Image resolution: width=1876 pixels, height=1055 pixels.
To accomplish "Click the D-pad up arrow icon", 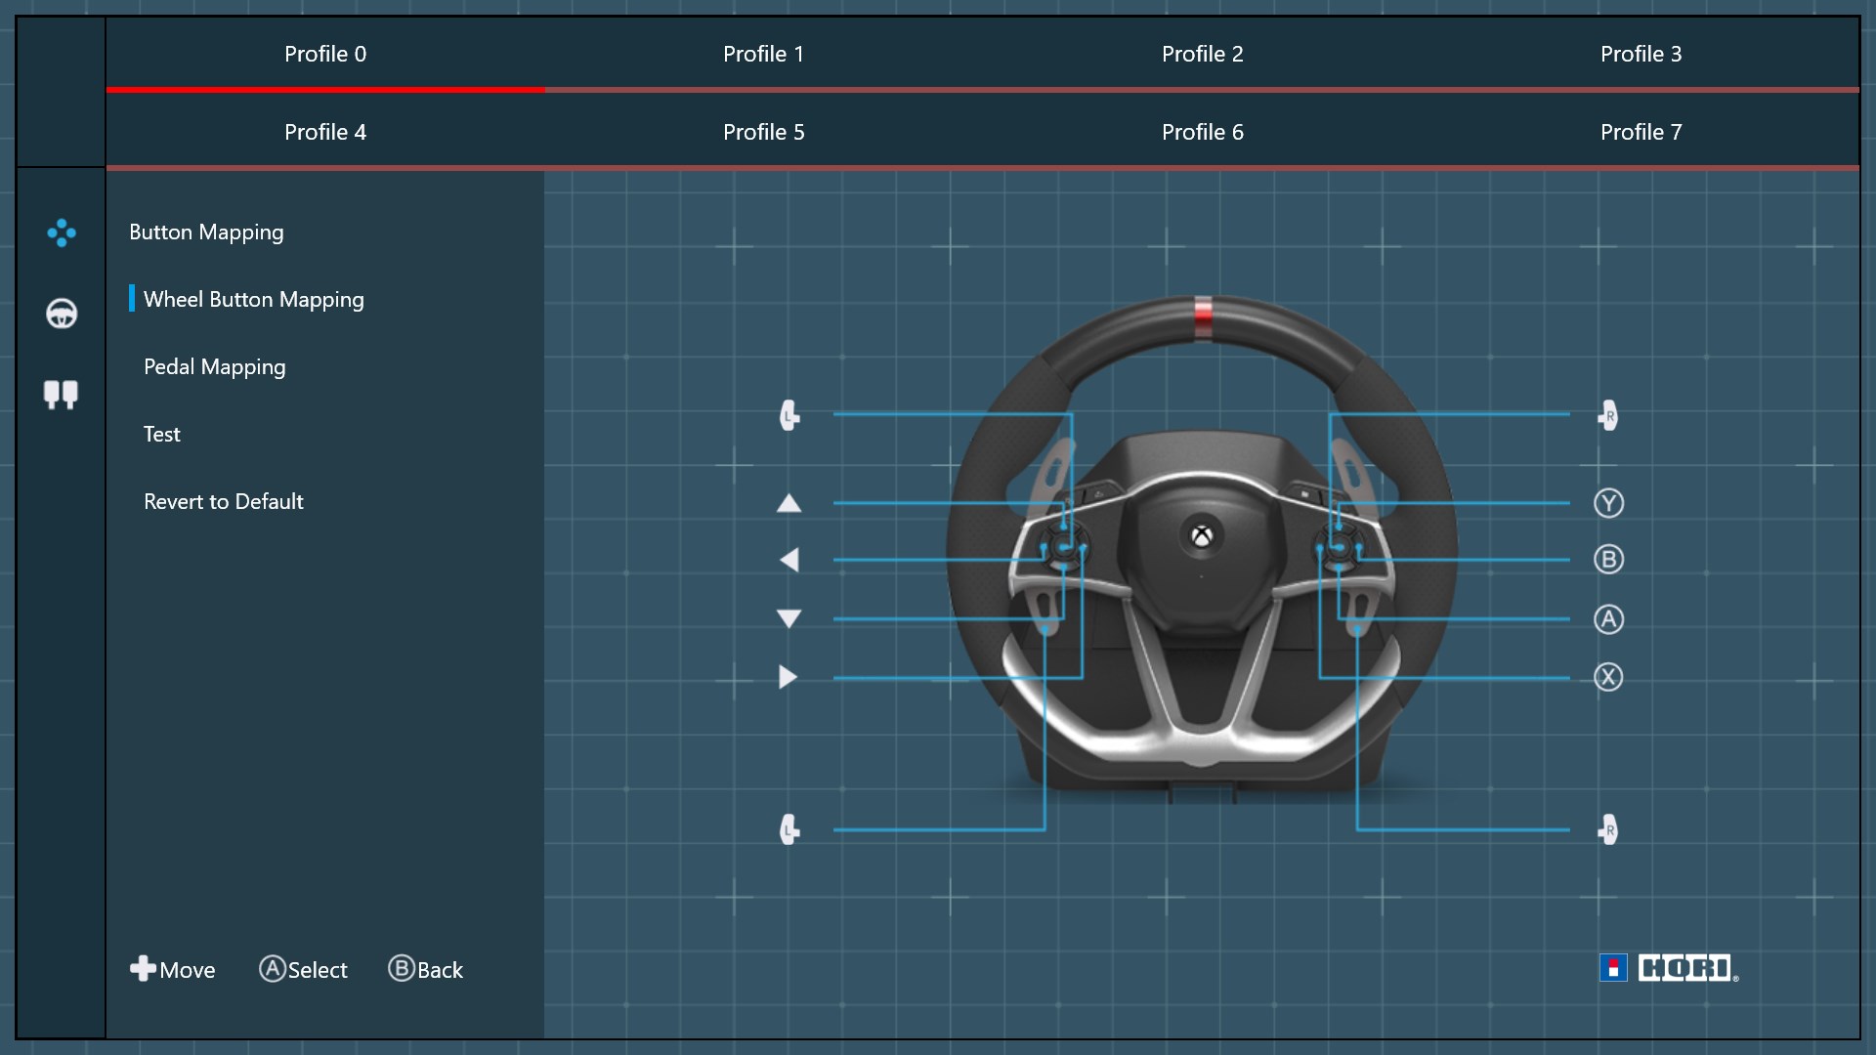I will click(x=789, y=503).
